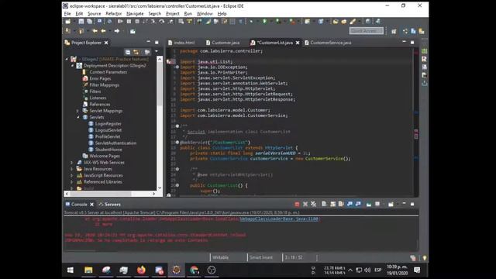Viewport: 496px width, 279px height.
Task: Toggle fold marker beside @WebServlet annotation line
Action: (x=177, y=143)
